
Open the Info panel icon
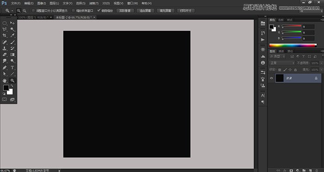[263, 63]
